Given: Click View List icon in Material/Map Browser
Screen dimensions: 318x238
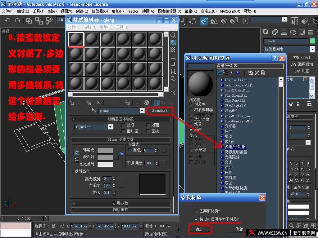Looking at the screenshot, I should [x=220, y=73].
